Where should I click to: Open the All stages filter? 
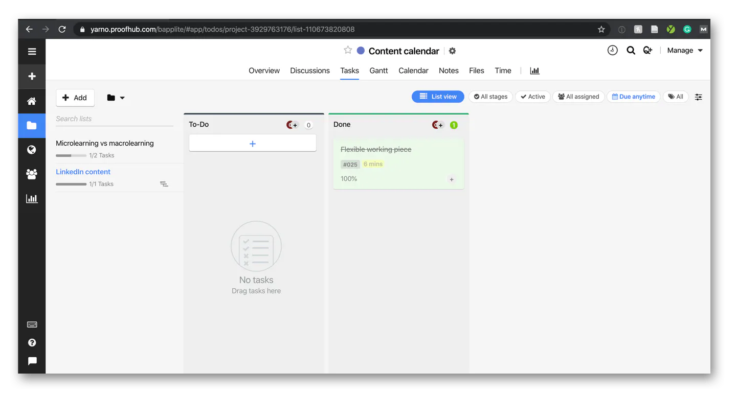pyautogui.click(x=491, y=97)
